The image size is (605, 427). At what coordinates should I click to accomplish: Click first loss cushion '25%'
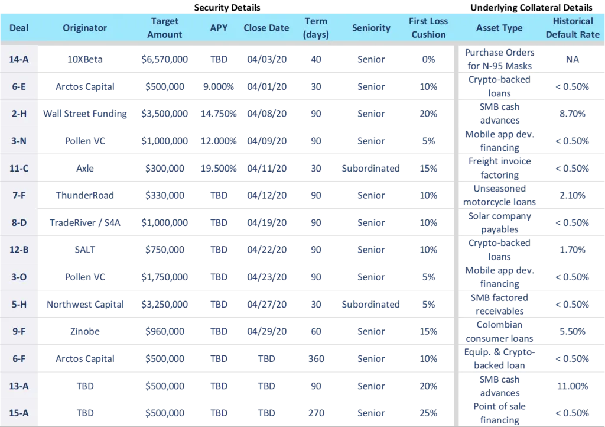pos(428,413)
